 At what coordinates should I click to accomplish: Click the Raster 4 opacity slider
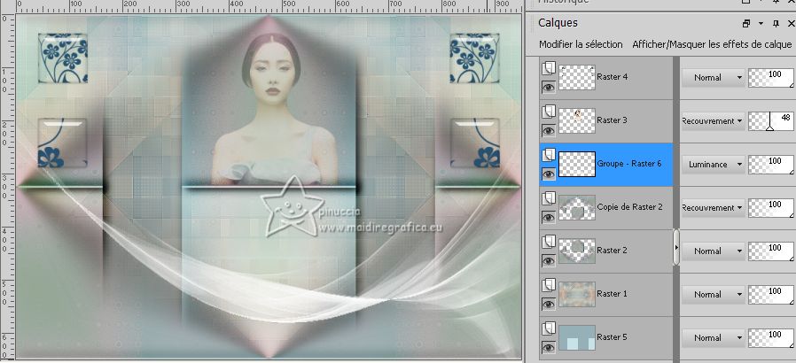tap(771, 78)
